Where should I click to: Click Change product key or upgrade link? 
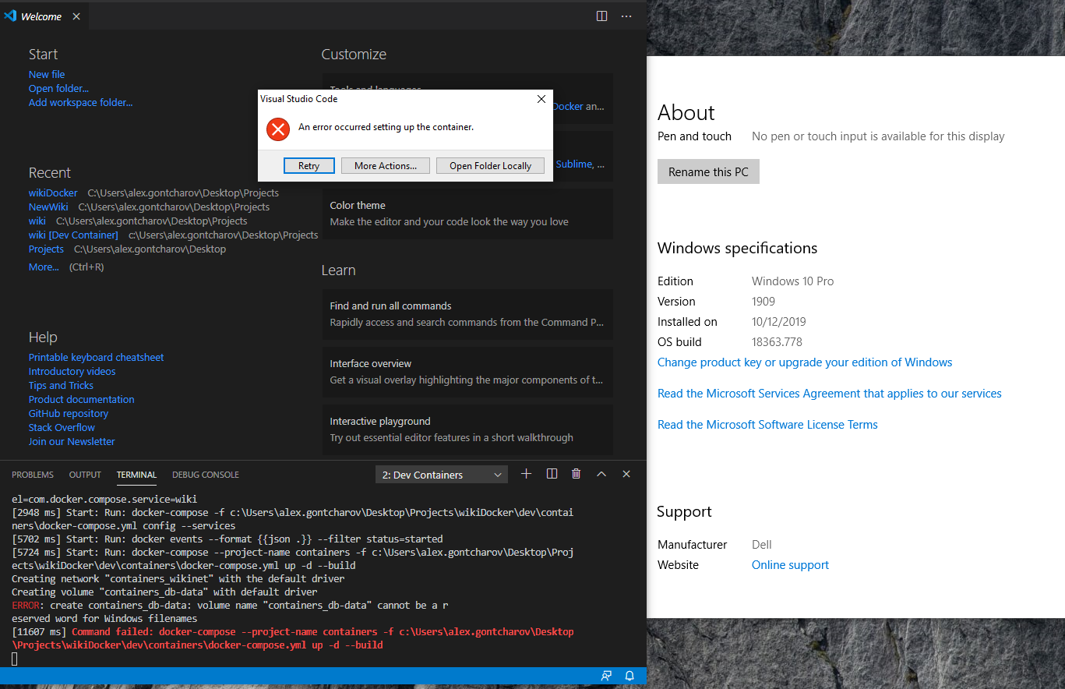click(x=805, y=362)
